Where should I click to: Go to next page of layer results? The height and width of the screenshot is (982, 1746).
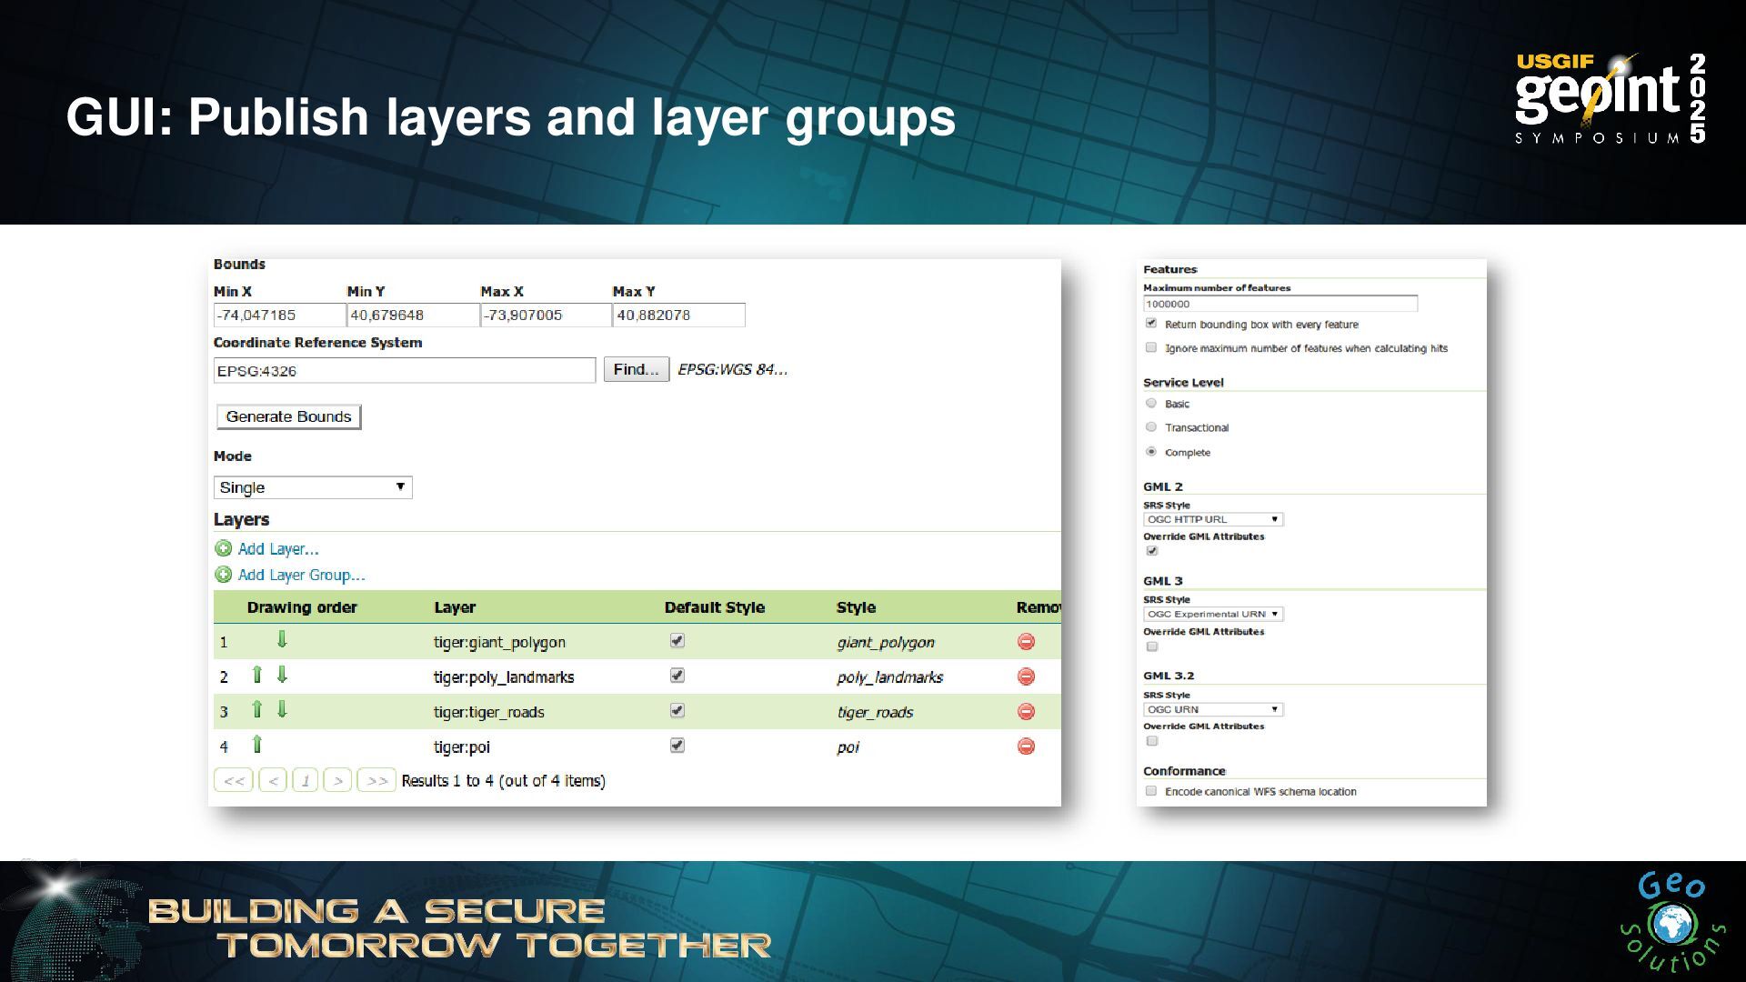337,781
